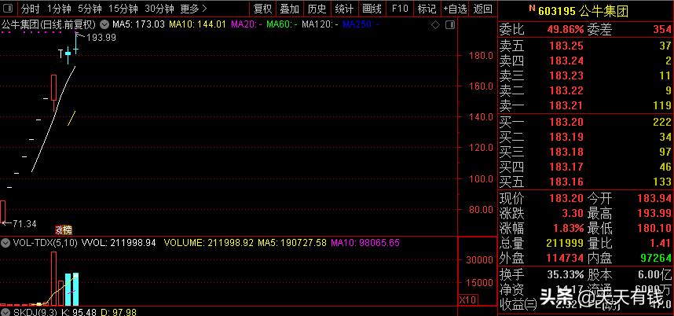This screenshot has height=316, width=674.
Task: Switch to 分时 intraday view
Action: coord(30,9)
